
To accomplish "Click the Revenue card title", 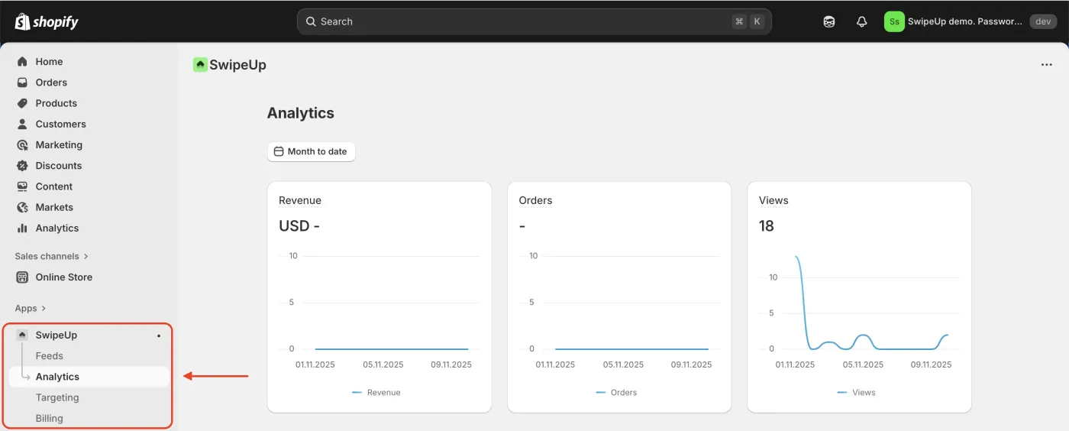I will [300, 200].
